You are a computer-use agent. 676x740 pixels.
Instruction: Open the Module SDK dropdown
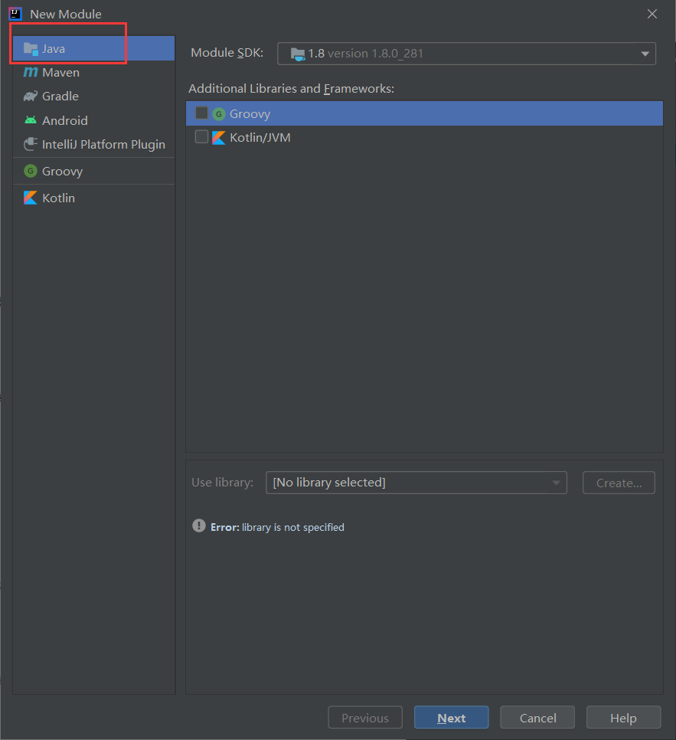[x=466, y=54]
